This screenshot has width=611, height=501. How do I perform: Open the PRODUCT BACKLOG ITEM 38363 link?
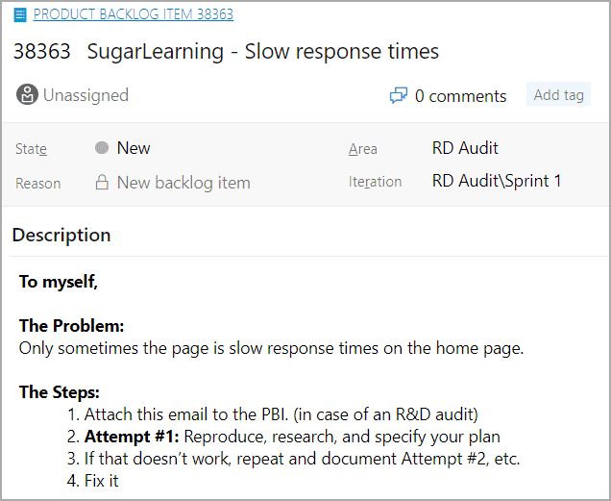[133, 14]
